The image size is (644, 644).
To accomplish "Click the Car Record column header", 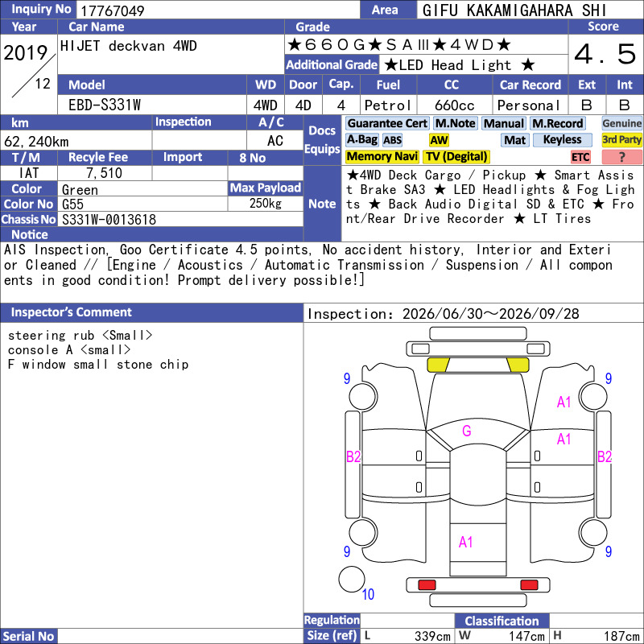I will (x=530, y=85).
